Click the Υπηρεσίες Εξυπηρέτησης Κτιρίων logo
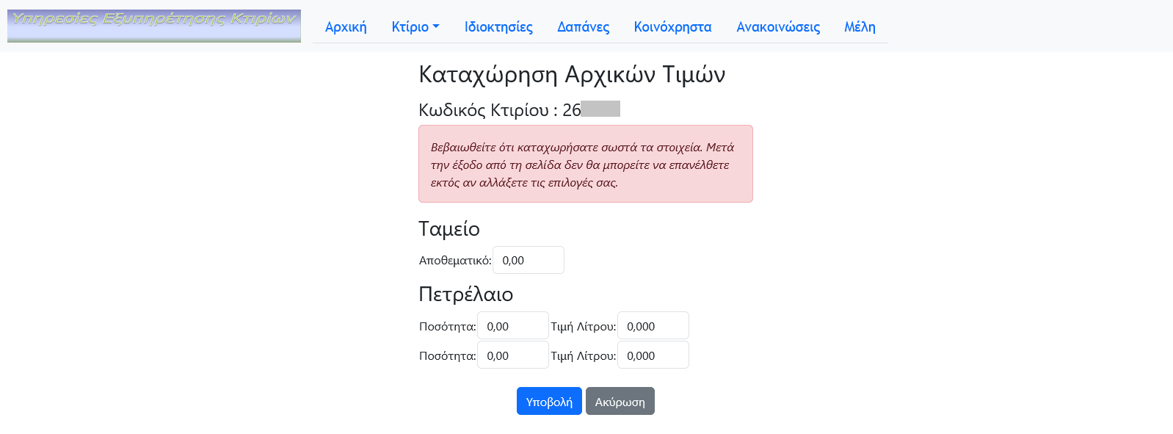Viewport: 1173px width, 434px height. click(x=153, y=24)
